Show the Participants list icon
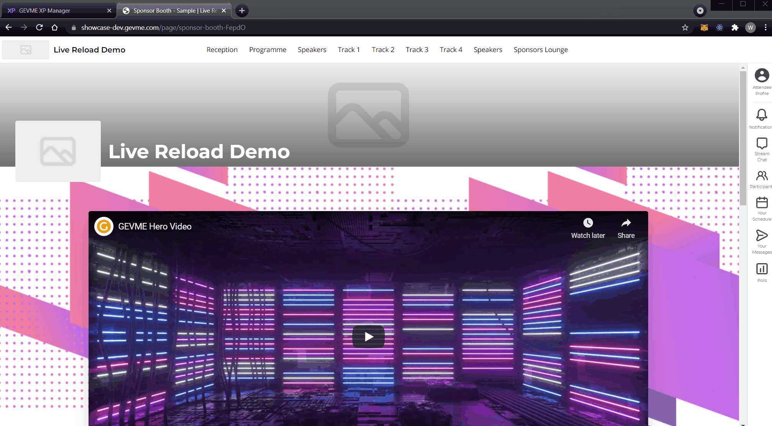Screen dimensions: 772x426 [x=761, y=176]
